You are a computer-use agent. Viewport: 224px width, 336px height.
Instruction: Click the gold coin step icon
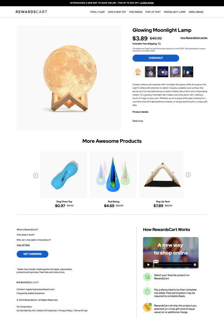[x=147, y=308]
